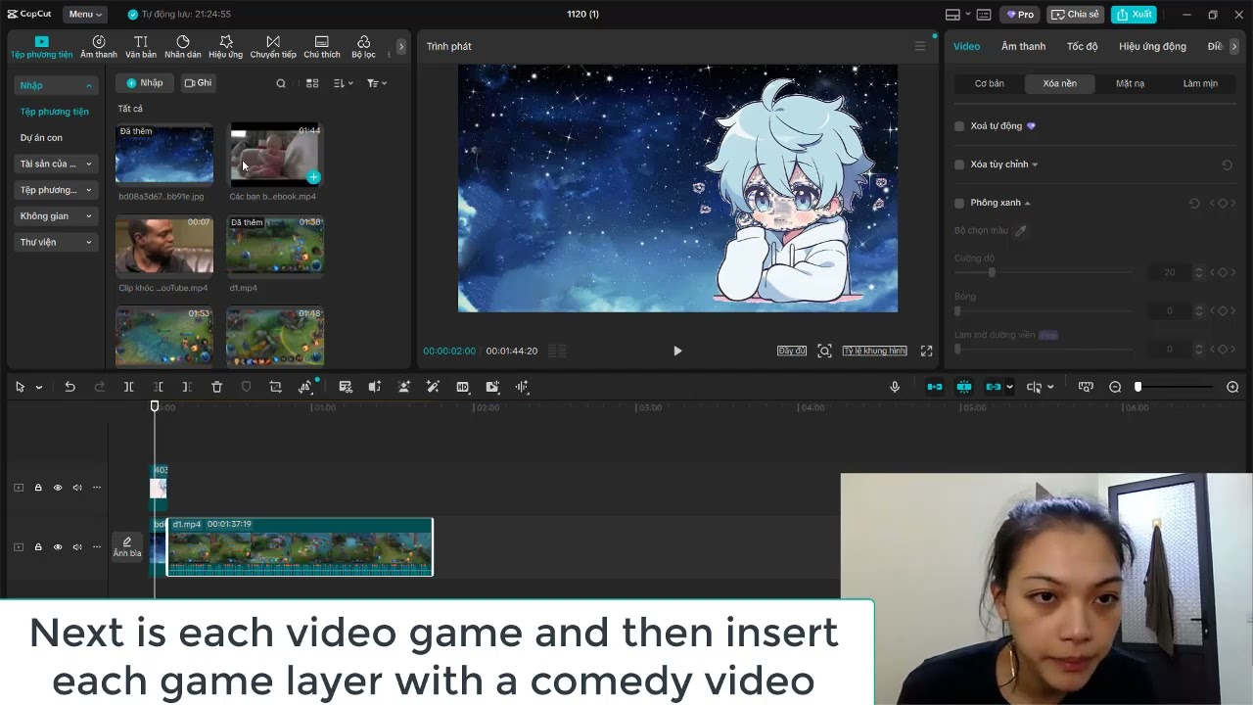
Task: Zoom out the timeline with minus icon
Action: coord(1115,387)
